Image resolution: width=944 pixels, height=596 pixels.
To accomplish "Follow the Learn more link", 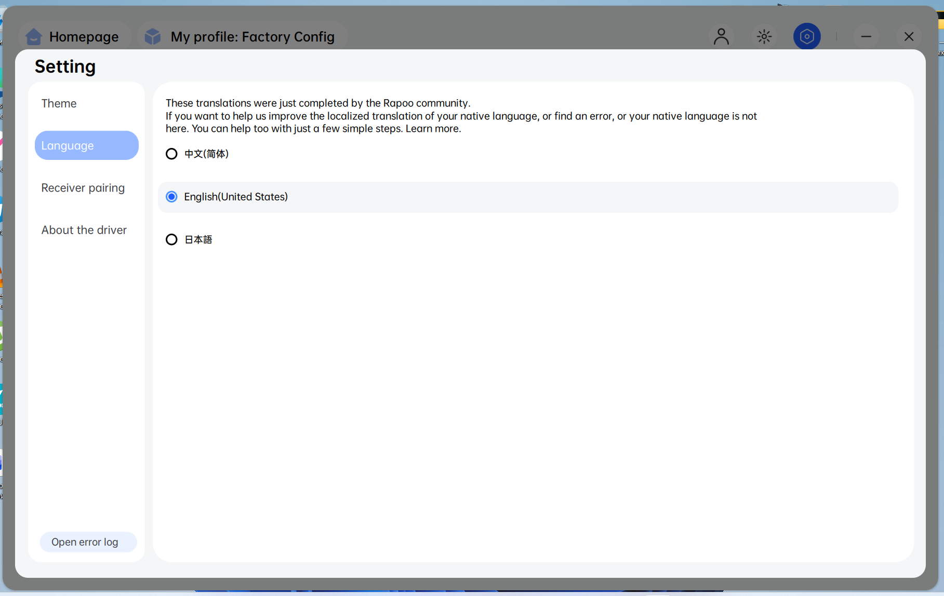I will pyautogui.click(x=433, y=129).
